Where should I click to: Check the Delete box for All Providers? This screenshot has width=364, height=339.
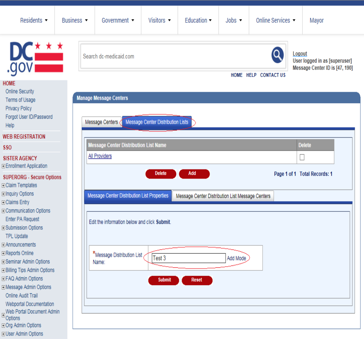[x=302, y=157]
